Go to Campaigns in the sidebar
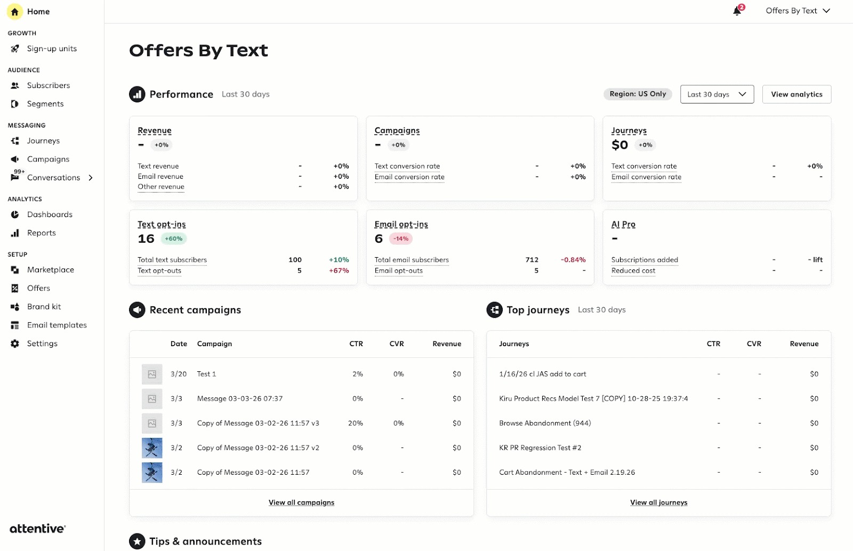The image size is (853, 551). click(x=48, y=159)
